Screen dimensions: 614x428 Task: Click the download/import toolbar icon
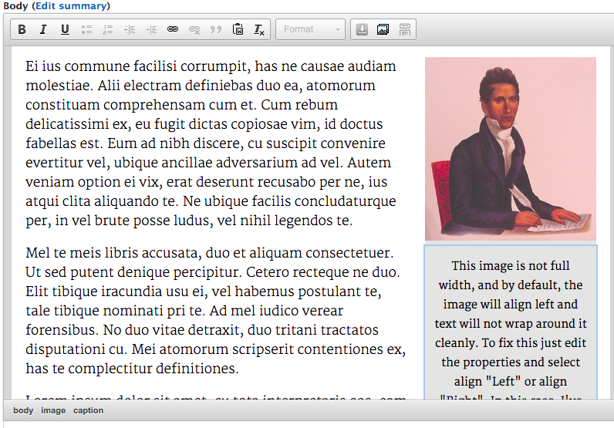pyautogui.click(x=362, y=29)
